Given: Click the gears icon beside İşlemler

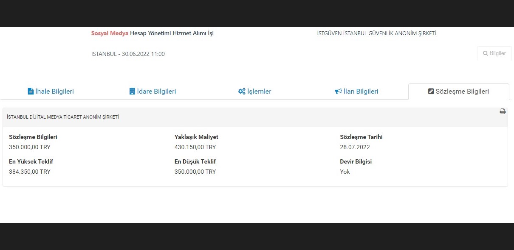Looking at the screenshot, I should pyautogui.click(x=242, y=92).
